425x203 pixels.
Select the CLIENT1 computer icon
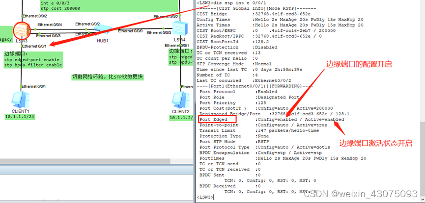click(20, 100)
